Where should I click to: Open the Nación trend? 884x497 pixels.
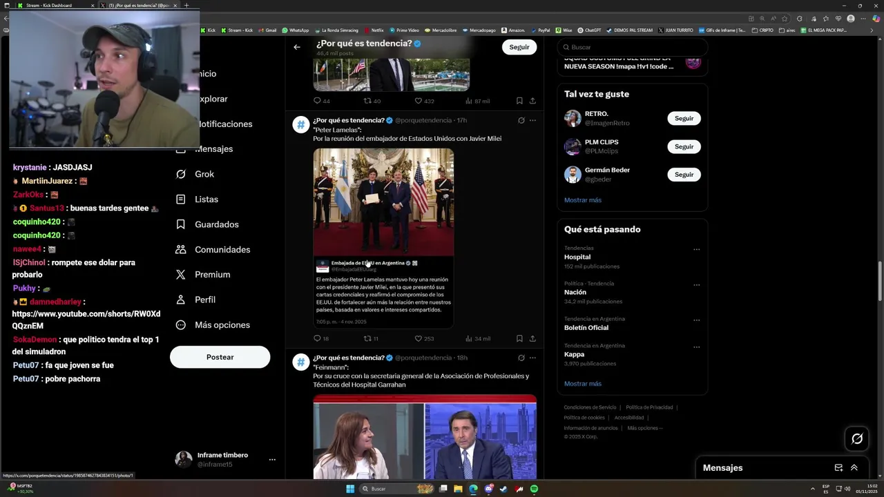575,292
